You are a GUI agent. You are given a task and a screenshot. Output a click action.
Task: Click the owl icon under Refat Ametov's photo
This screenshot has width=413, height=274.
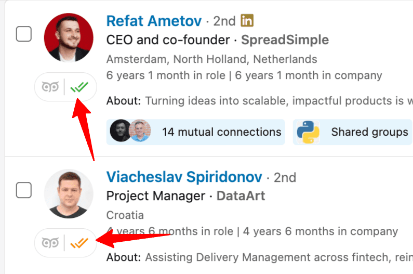point(50,87)
